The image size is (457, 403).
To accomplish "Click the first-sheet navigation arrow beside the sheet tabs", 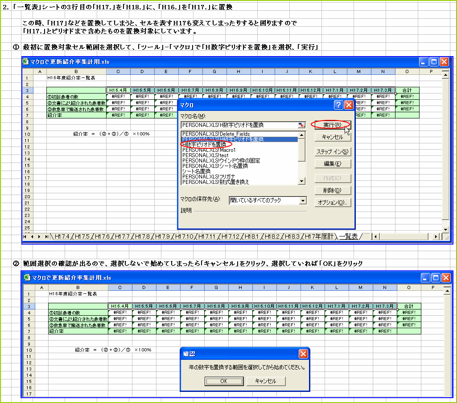I will pyautogui.click(x=25, y=237).
